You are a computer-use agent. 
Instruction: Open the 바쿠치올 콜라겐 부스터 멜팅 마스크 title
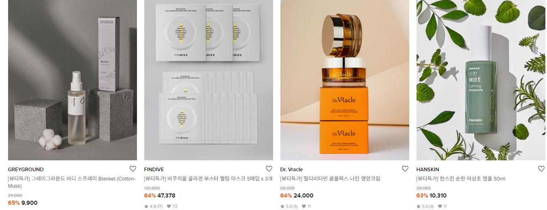click(209, 178)
